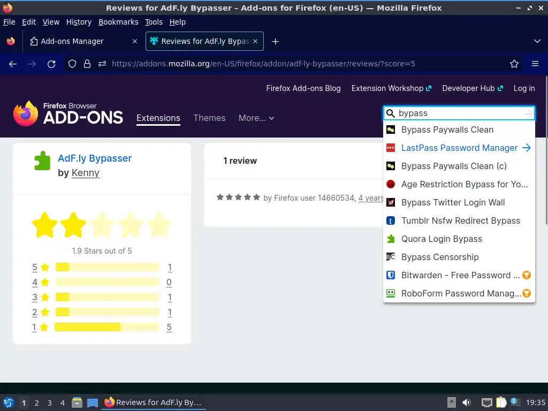Go back with the browser back arrow
This screenshot has height=411, width=548.
[13, 64]
